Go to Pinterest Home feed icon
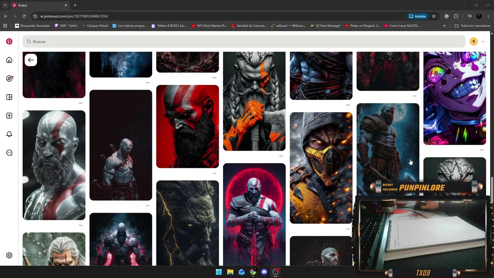The height and width of the screenshot is (278, 494). 9,60
